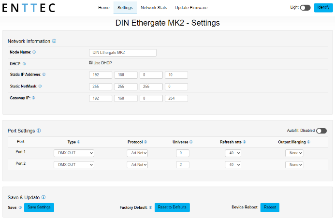Select the Settings tab
The image size is (335, 220).
tap(125, 8)
